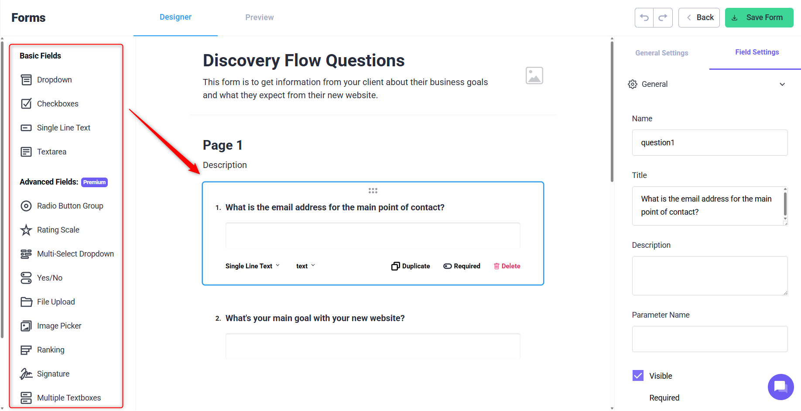Click the Back button
The height and width of the screenshot is (411, 801).
699,17
